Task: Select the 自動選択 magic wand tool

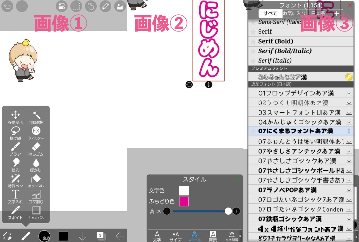Action: pos(36,117)
